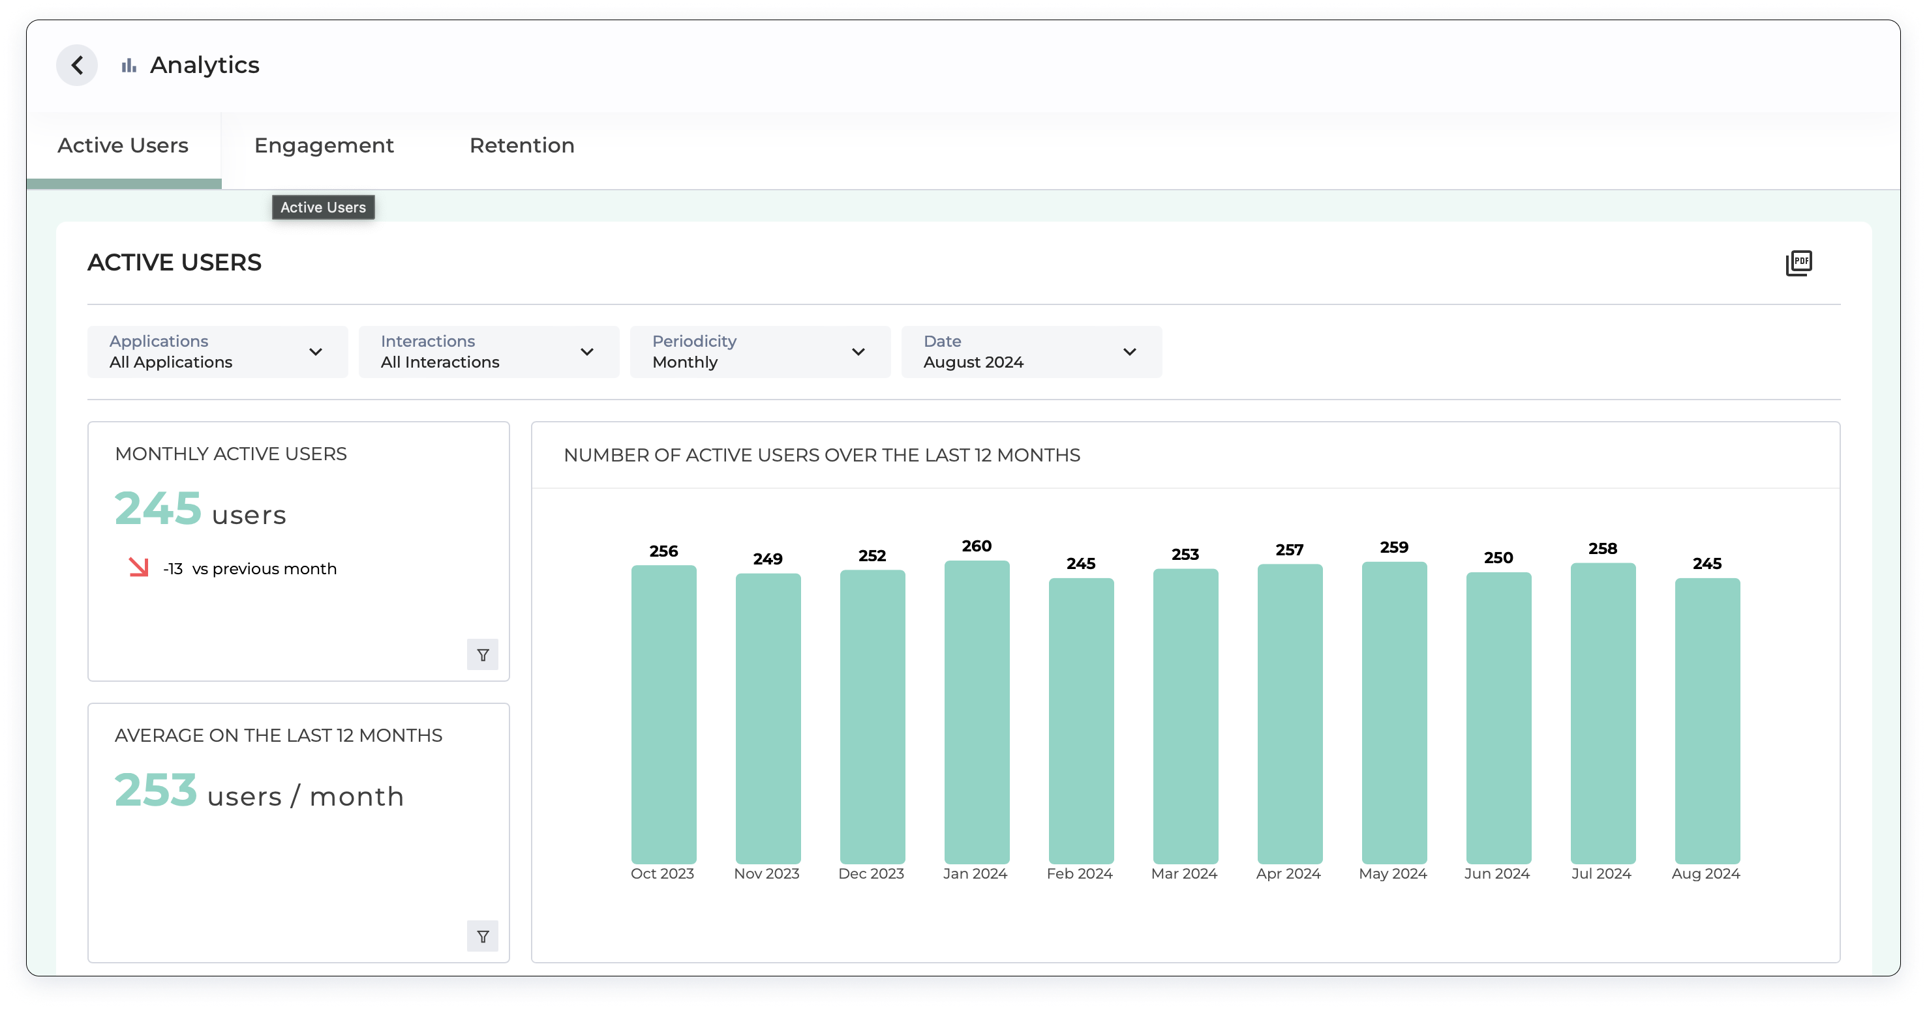Click the Jun 2024 bar in chart

click(x=1498, y=718)
